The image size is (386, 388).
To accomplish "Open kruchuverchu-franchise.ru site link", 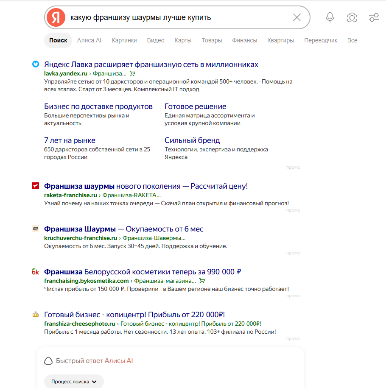I will click(81, 238).
